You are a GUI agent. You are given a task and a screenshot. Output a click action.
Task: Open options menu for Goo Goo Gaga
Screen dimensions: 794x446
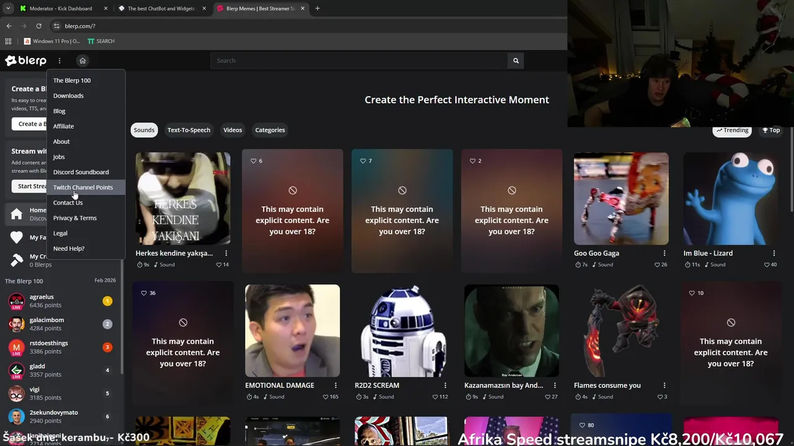[x=664, y=253]
